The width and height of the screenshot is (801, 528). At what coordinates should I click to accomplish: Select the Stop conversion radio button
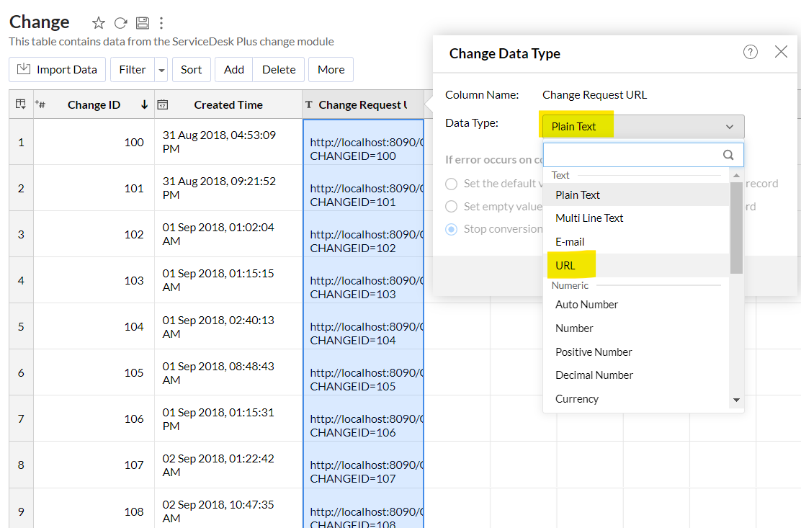[452, 229]
